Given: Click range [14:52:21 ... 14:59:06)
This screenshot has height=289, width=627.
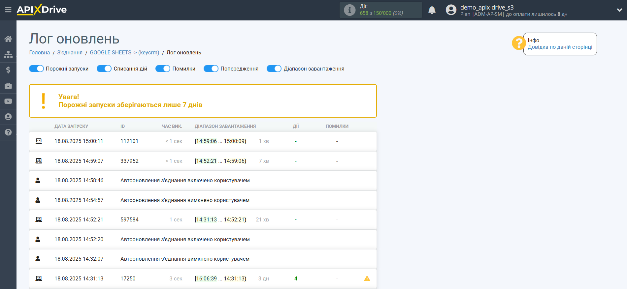Looking at the screenshot, I should pyautogui.click(x=220, y=161).
